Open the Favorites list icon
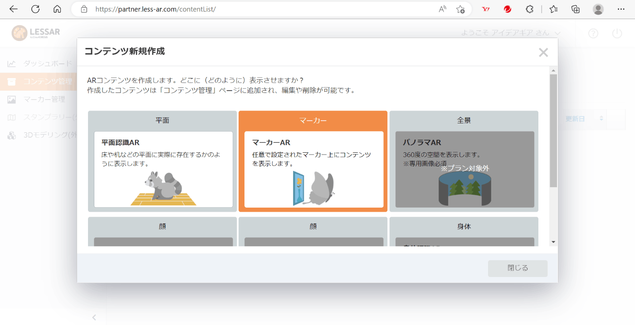The height and width of the screenshot is (325, 635). 554,9
